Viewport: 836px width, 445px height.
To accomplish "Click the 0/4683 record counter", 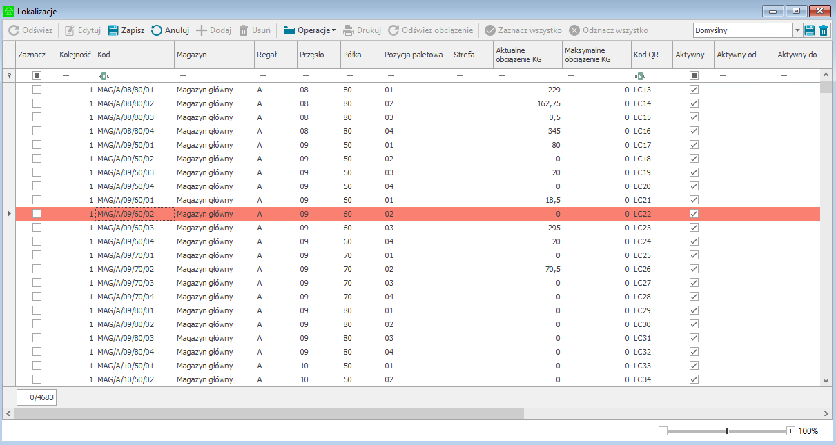I will [x=37, y=397].
